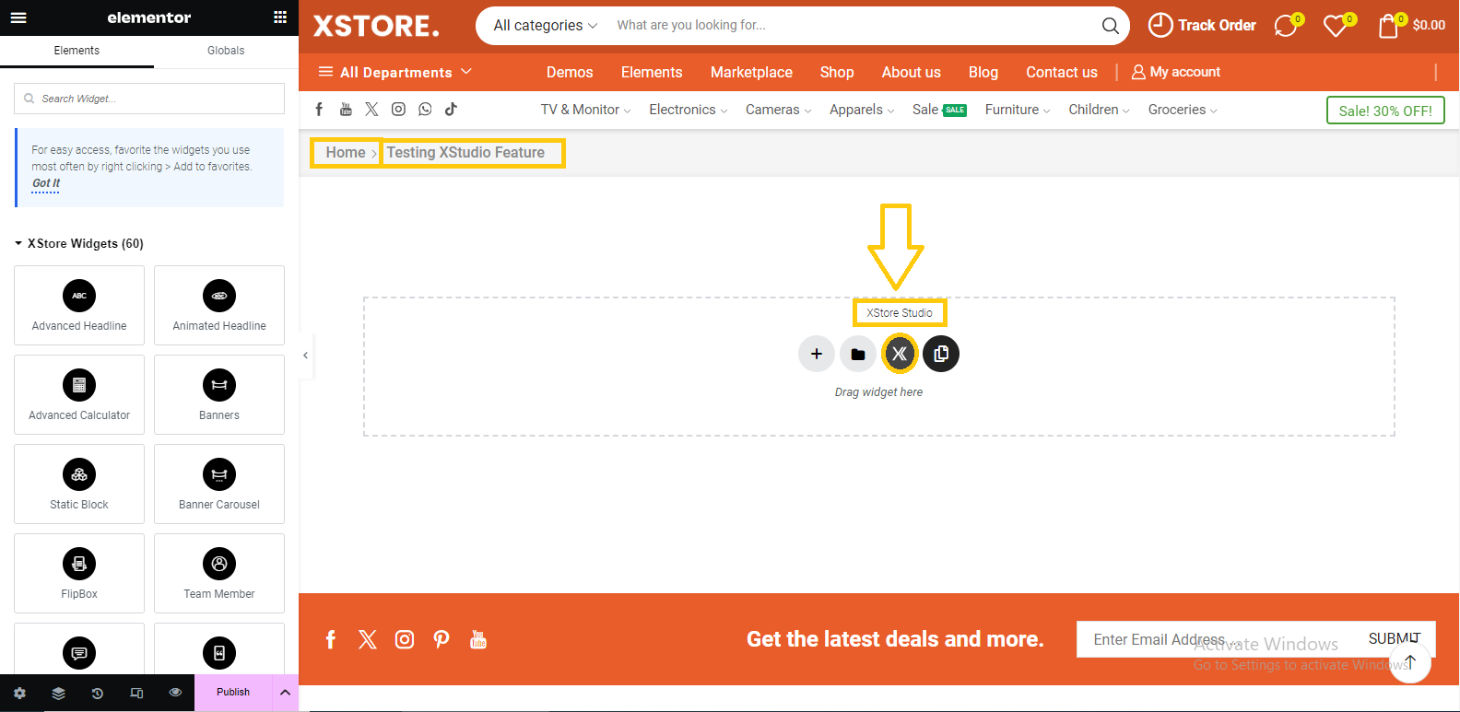Viewport: 1460px width, 712px height.
Task: Add the Team Member widget
Action: pos(219,574)
